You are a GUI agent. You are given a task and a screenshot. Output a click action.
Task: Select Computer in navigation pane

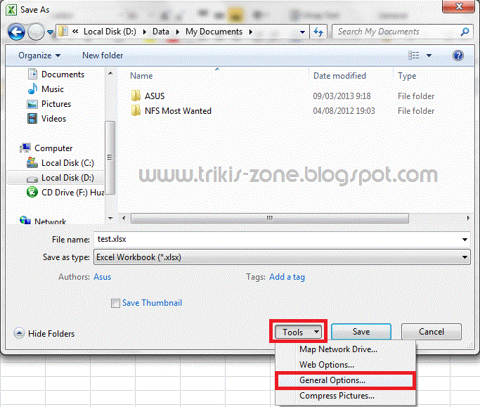pyautogui.click(x=53, y=148)
